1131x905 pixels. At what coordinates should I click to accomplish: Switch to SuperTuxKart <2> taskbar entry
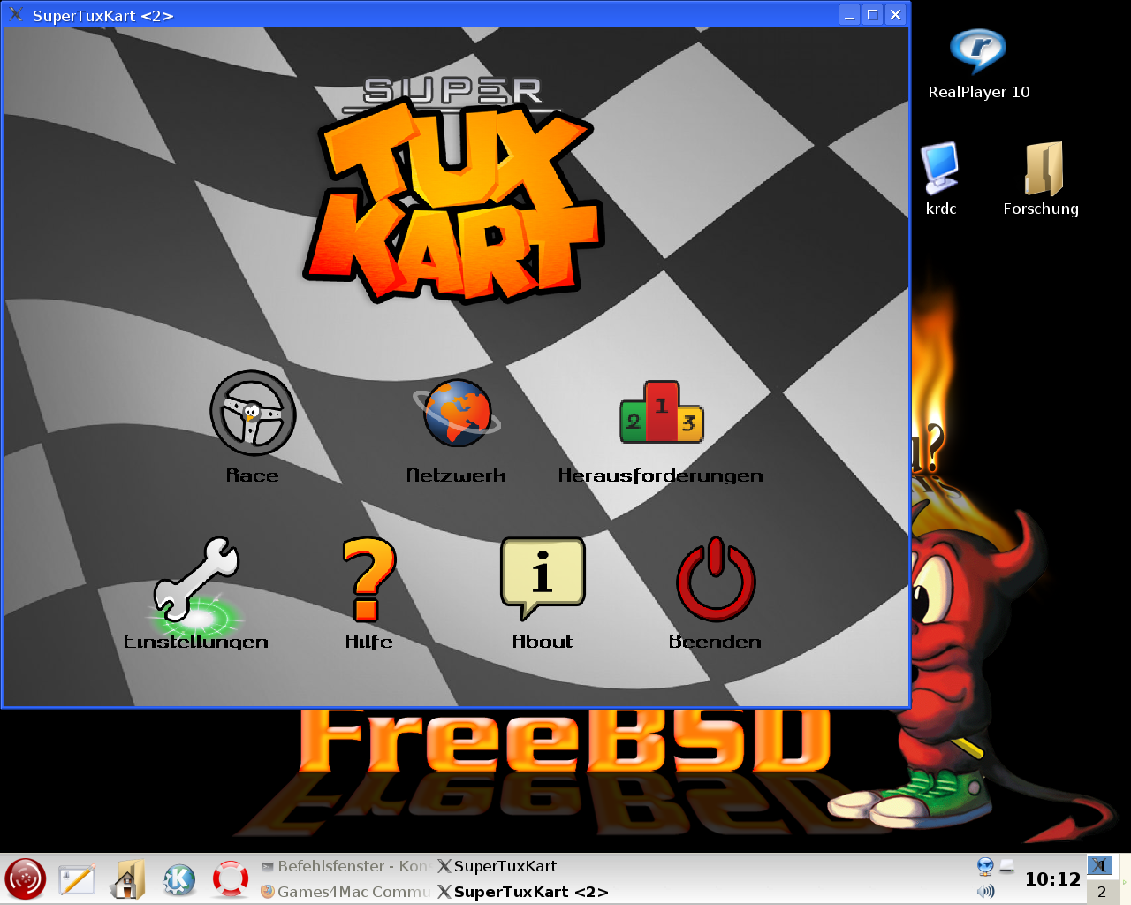tap(523, 892)
